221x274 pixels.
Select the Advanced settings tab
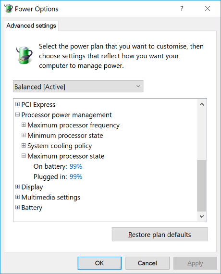31,25
